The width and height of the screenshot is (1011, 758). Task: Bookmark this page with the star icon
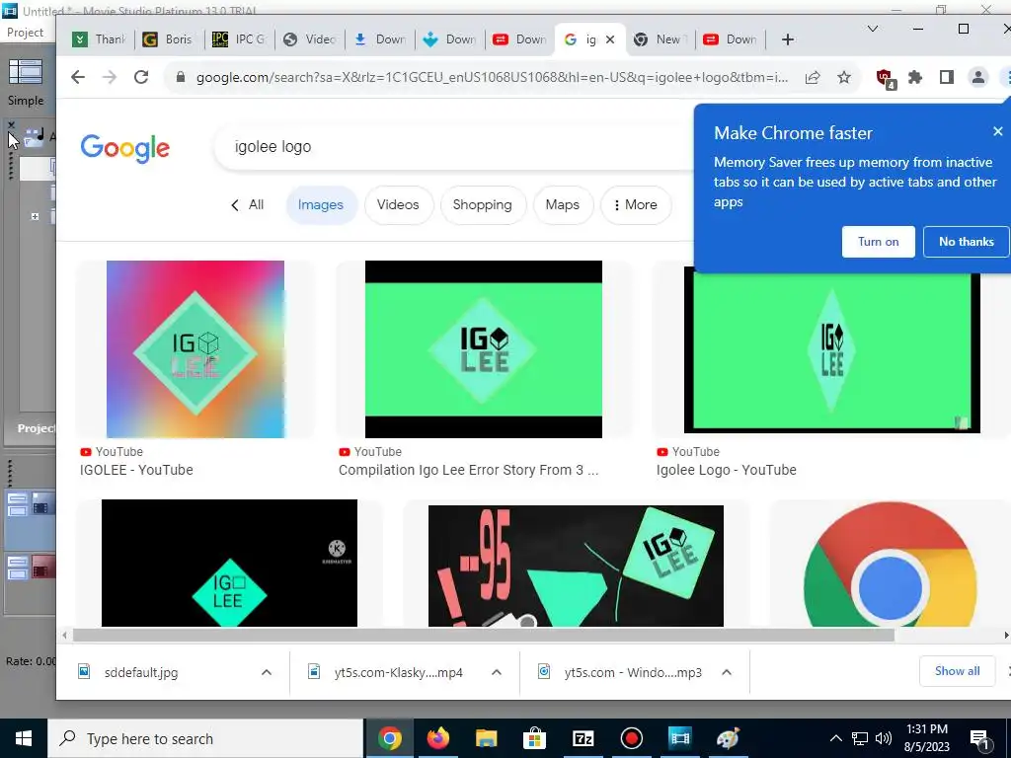pos(844,77)
